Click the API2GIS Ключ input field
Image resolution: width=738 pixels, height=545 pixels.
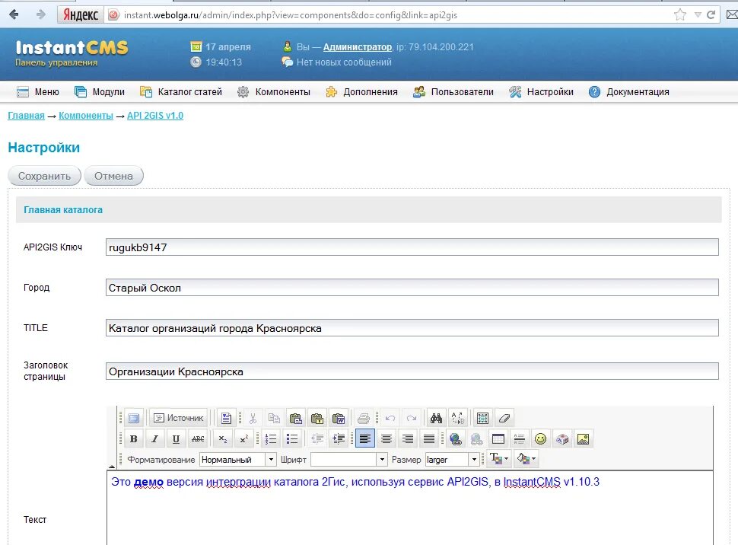412,247
